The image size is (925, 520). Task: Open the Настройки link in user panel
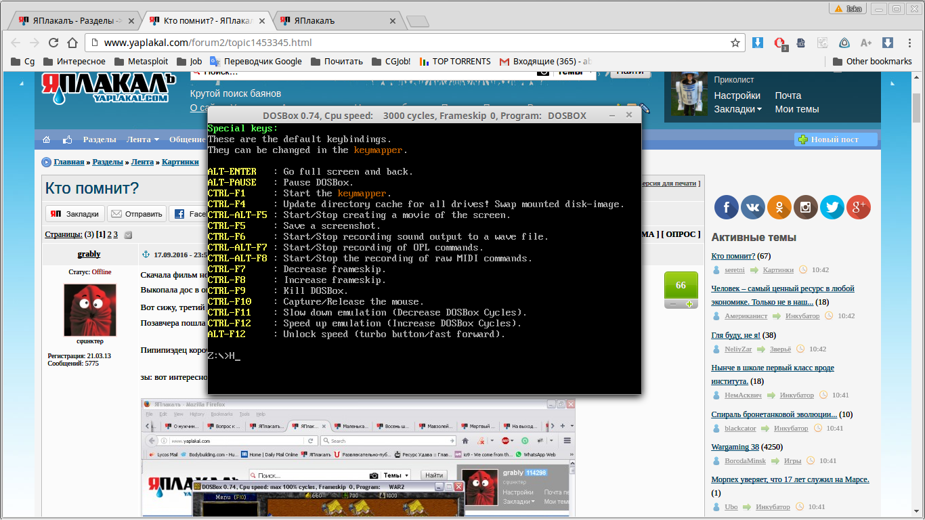[737, 95]
